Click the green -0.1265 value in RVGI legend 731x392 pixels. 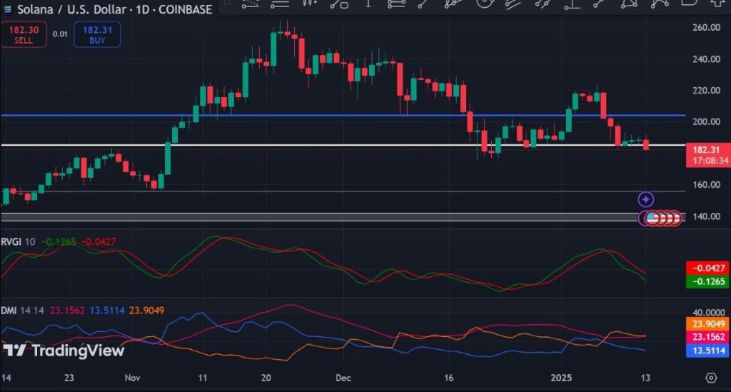[59, 241]
